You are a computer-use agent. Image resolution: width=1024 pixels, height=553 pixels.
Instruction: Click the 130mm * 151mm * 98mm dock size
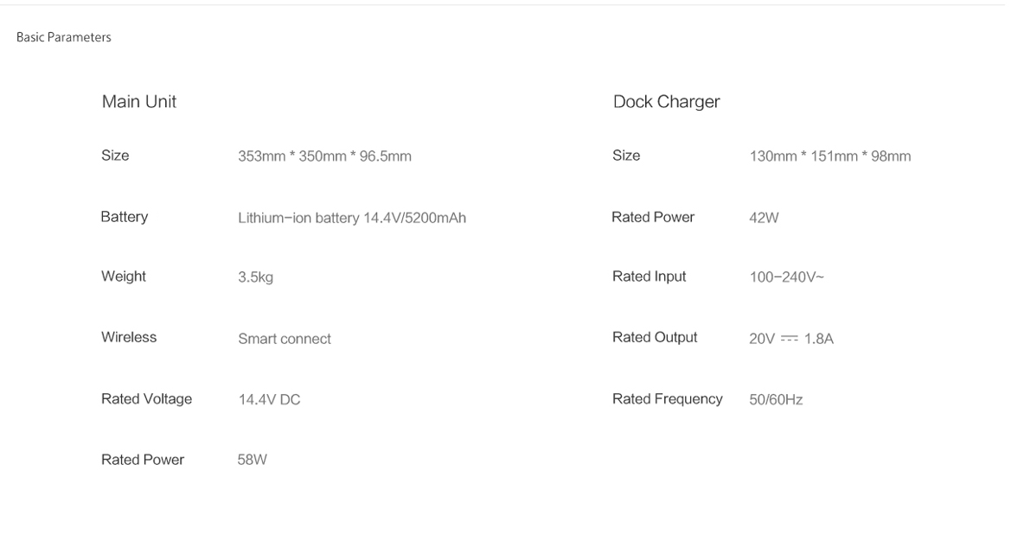click(830, 156)
